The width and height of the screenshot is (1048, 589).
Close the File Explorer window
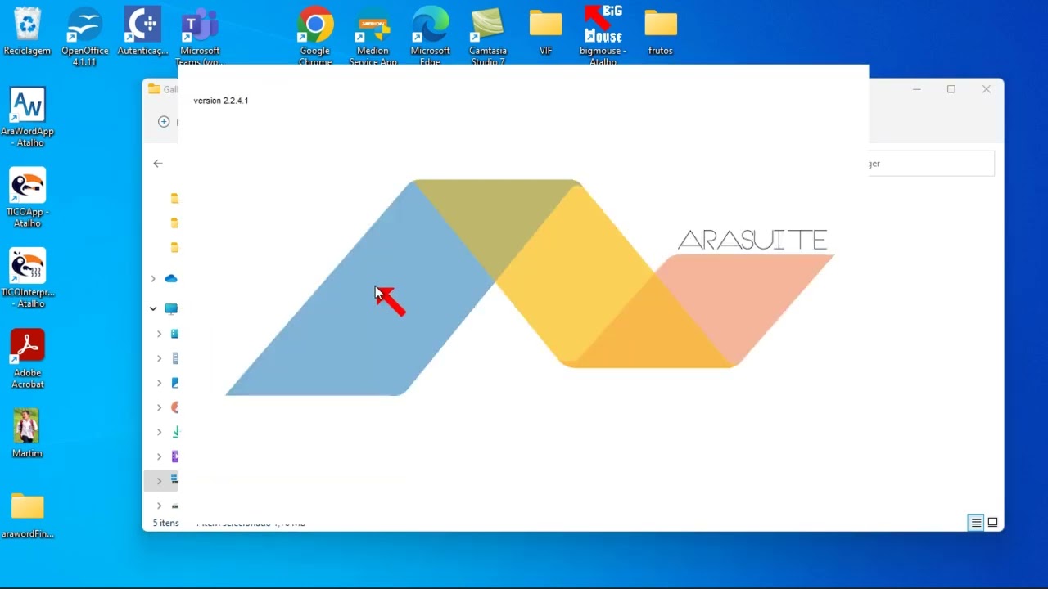[987, 89]
